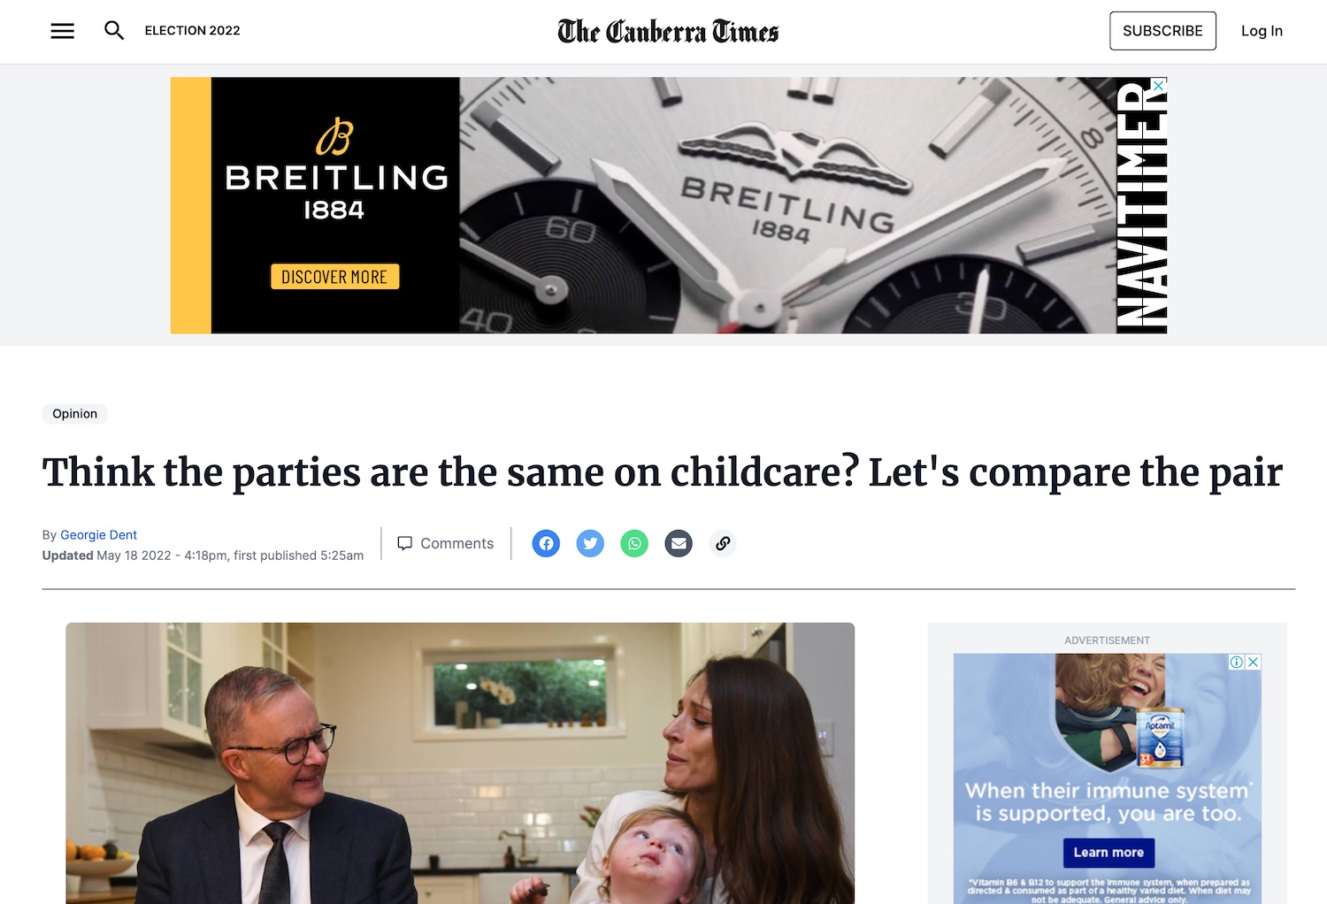Share article via WhatsApp
1327x904 pixels.
click(634, 543)
